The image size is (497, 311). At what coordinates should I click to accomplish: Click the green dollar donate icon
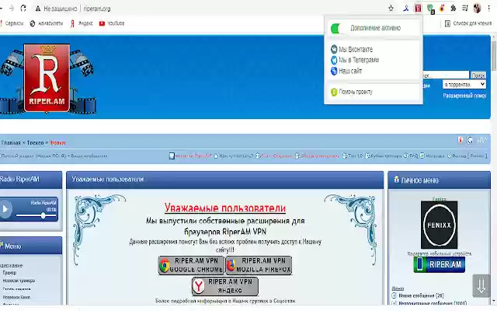pyautogui.click(x=334, y=92)
